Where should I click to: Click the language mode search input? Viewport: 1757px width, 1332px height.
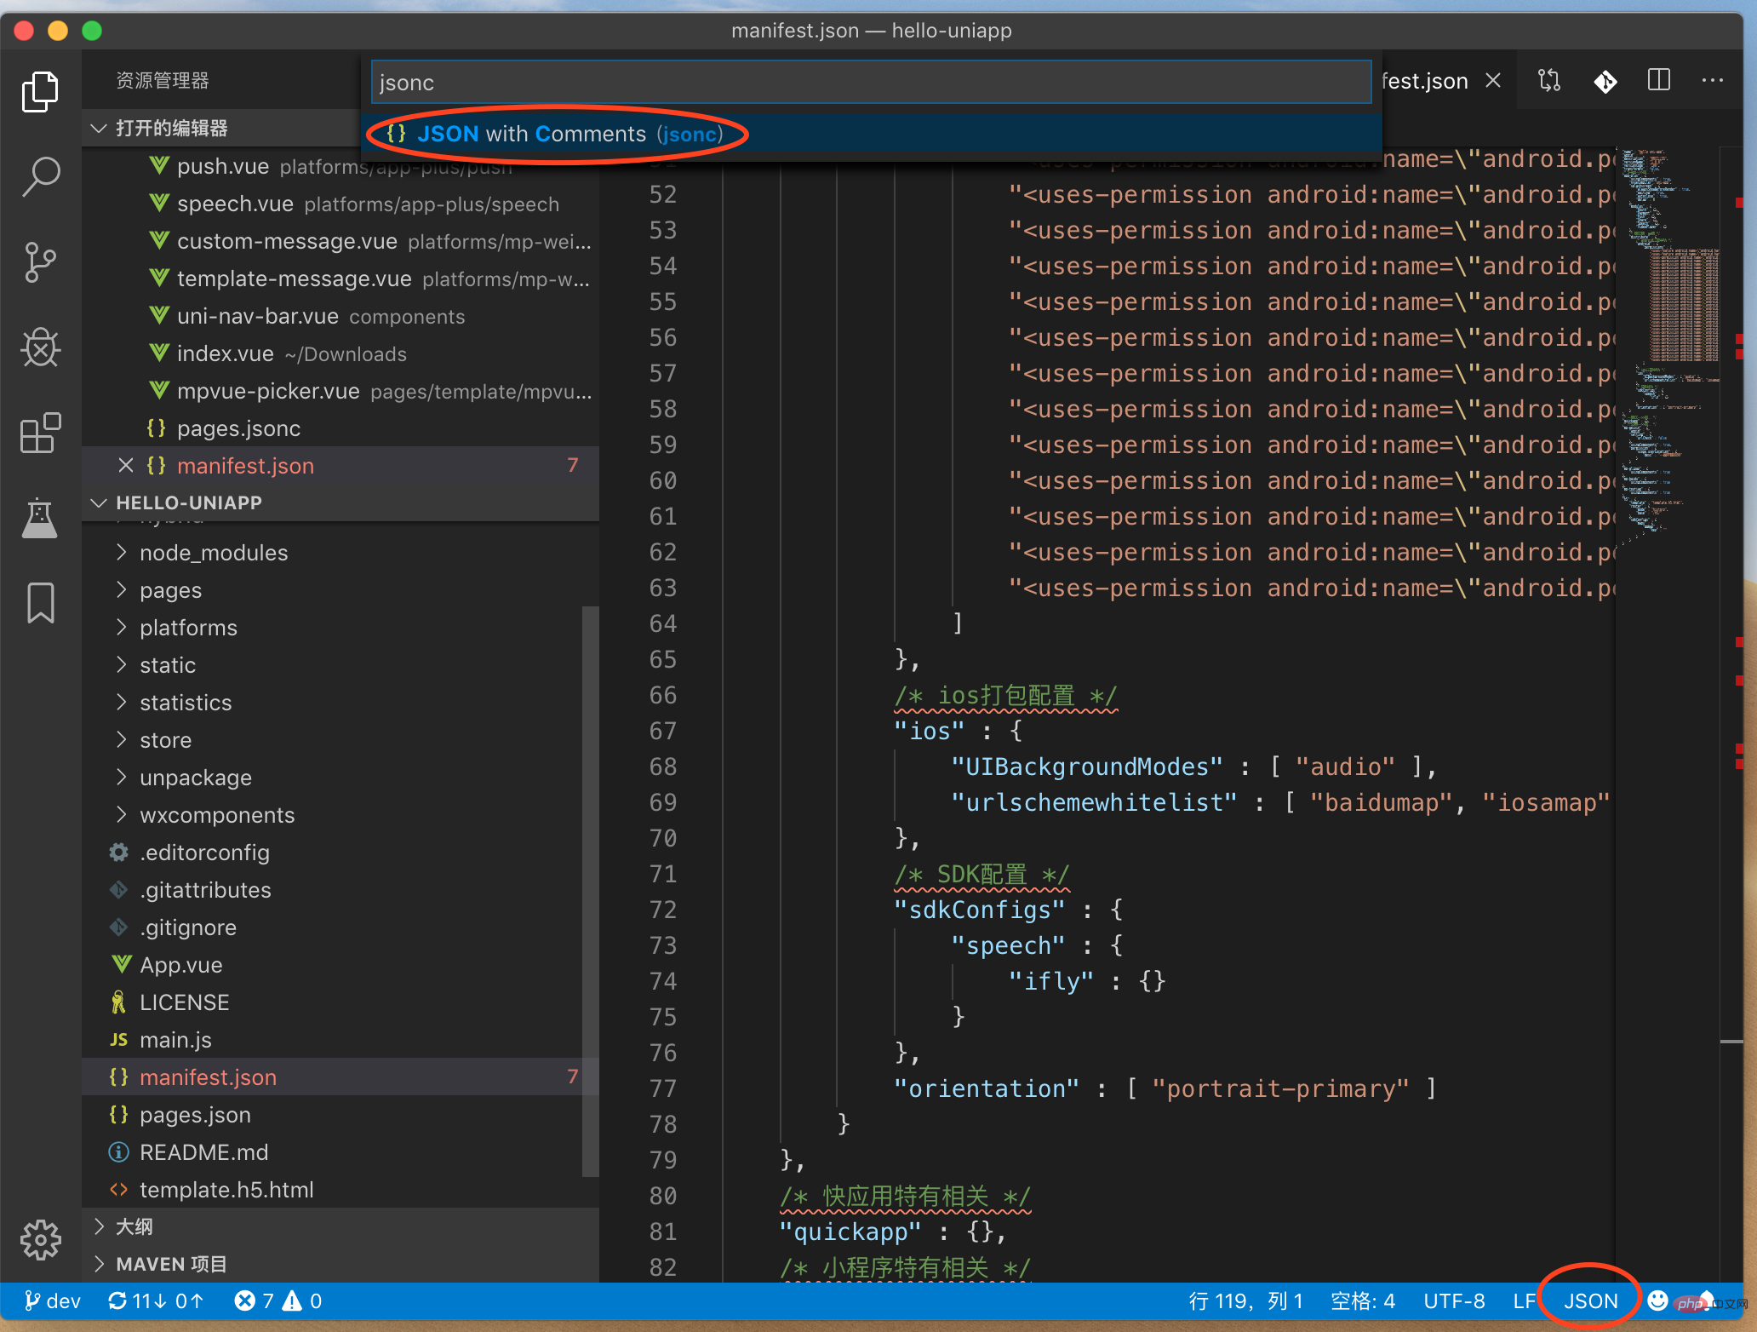(x=870, y=83)
